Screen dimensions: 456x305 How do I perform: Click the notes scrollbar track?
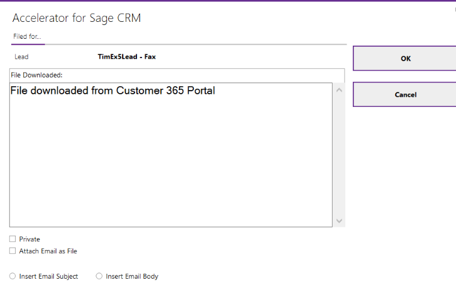pyautogui.click(x=339, y=155)
